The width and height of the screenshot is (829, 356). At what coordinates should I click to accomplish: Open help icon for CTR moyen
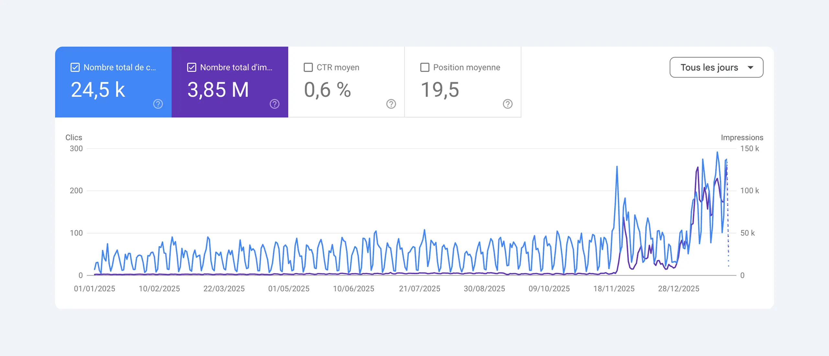pyautogui.click(x=391, y=104)
